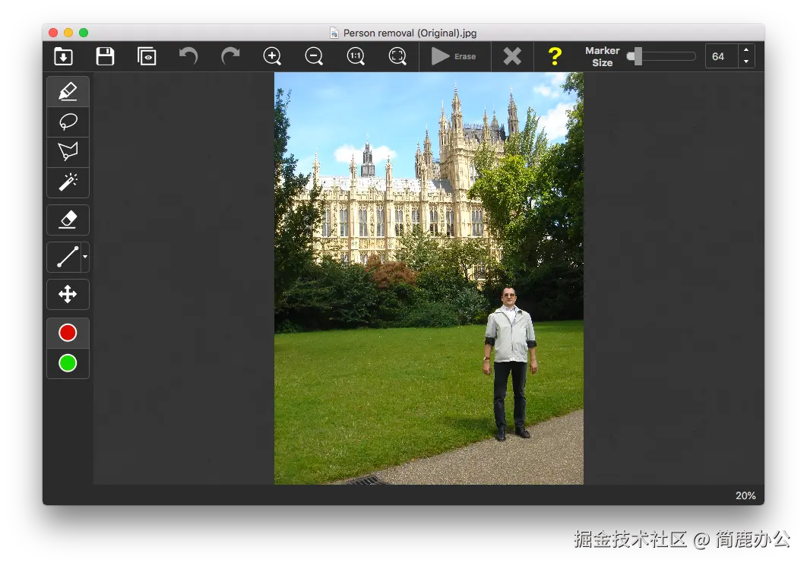Screen dimensions: 807x566
Task: Show original image preview icon
Action: click(x=147, y=56)
